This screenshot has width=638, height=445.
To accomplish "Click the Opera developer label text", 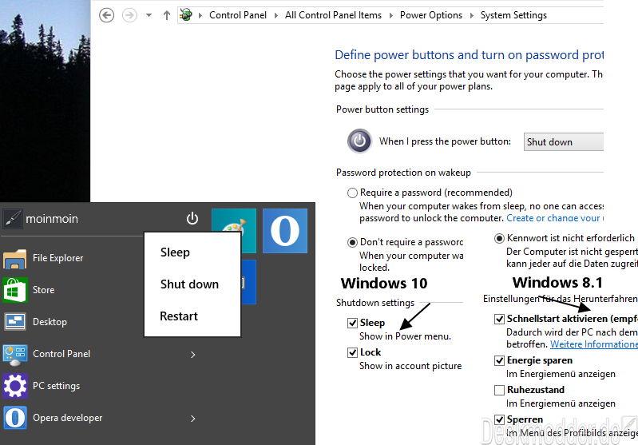I will click(x=68, y=418).
